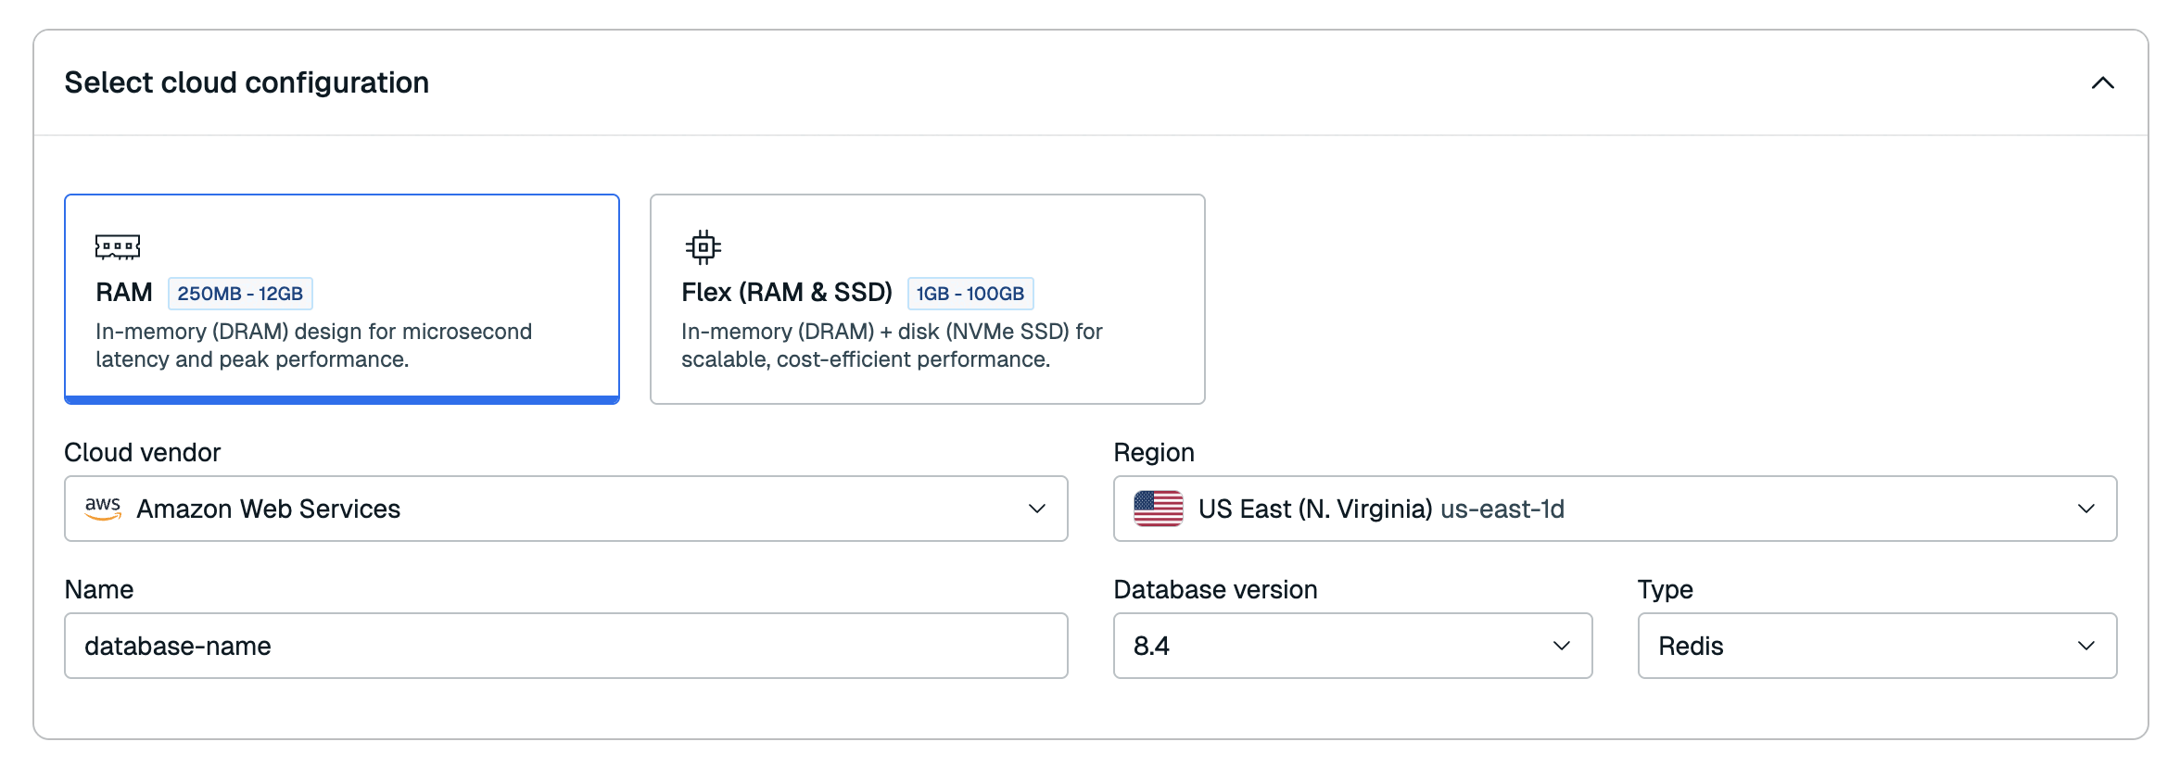Screen dimensions: 2180x767
Task: Collapse the Select cloud configuration section
Action: point(2102,83)
